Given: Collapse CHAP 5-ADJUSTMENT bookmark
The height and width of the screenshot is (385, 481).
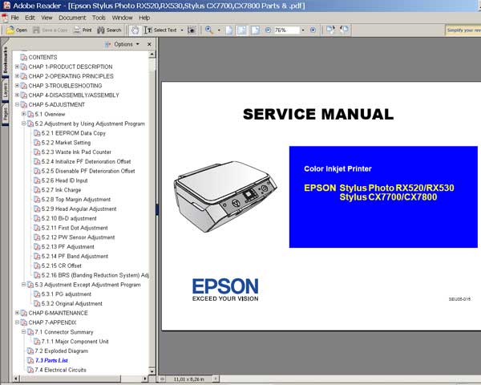Looking at the screenshot, I should [x=17, y=105].
